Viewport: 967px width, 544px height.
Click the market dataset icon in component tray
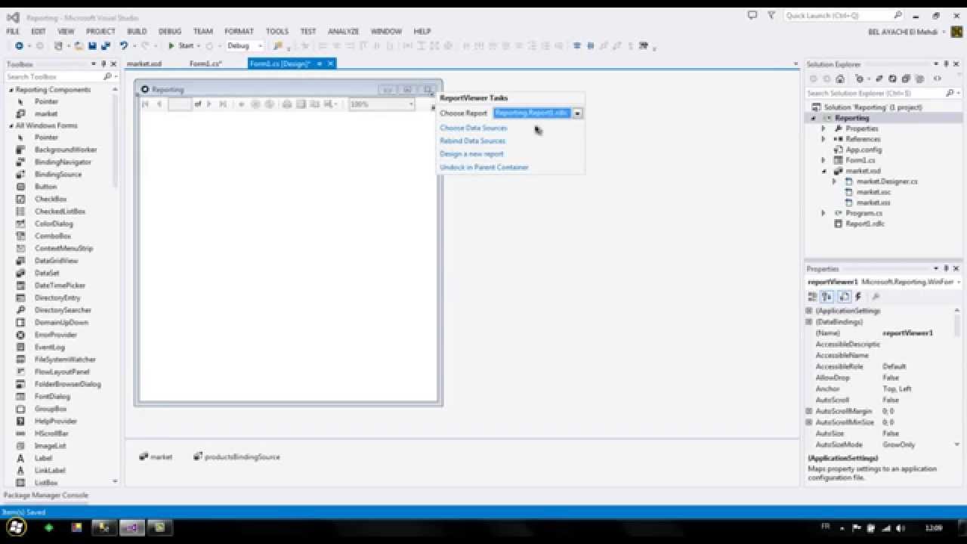(144, 456)
